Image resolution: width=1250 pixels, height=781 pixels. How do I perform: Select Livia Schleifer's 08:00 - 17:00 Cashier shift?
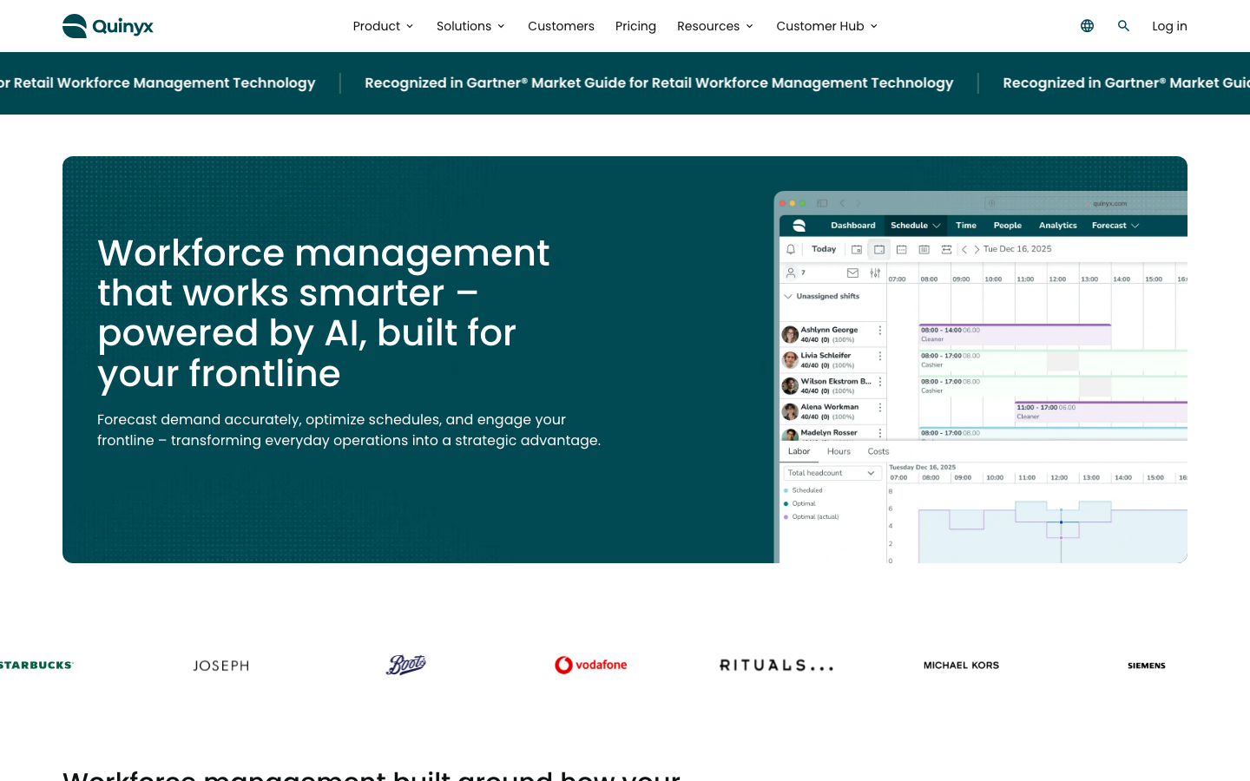(x=1053, y=360)
